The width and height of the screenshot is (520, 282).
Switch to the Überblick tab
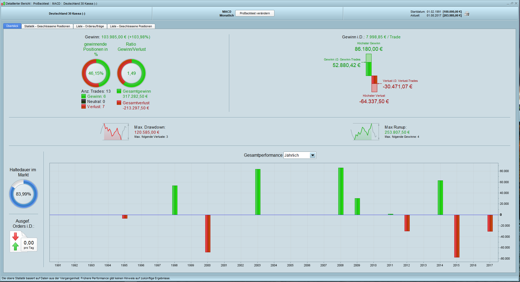(x=12, y=26)
